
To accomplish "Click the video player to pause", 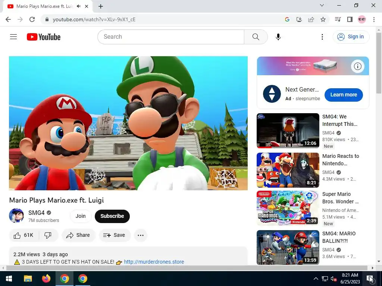I will pyautogui.click(x=128, y=123).
